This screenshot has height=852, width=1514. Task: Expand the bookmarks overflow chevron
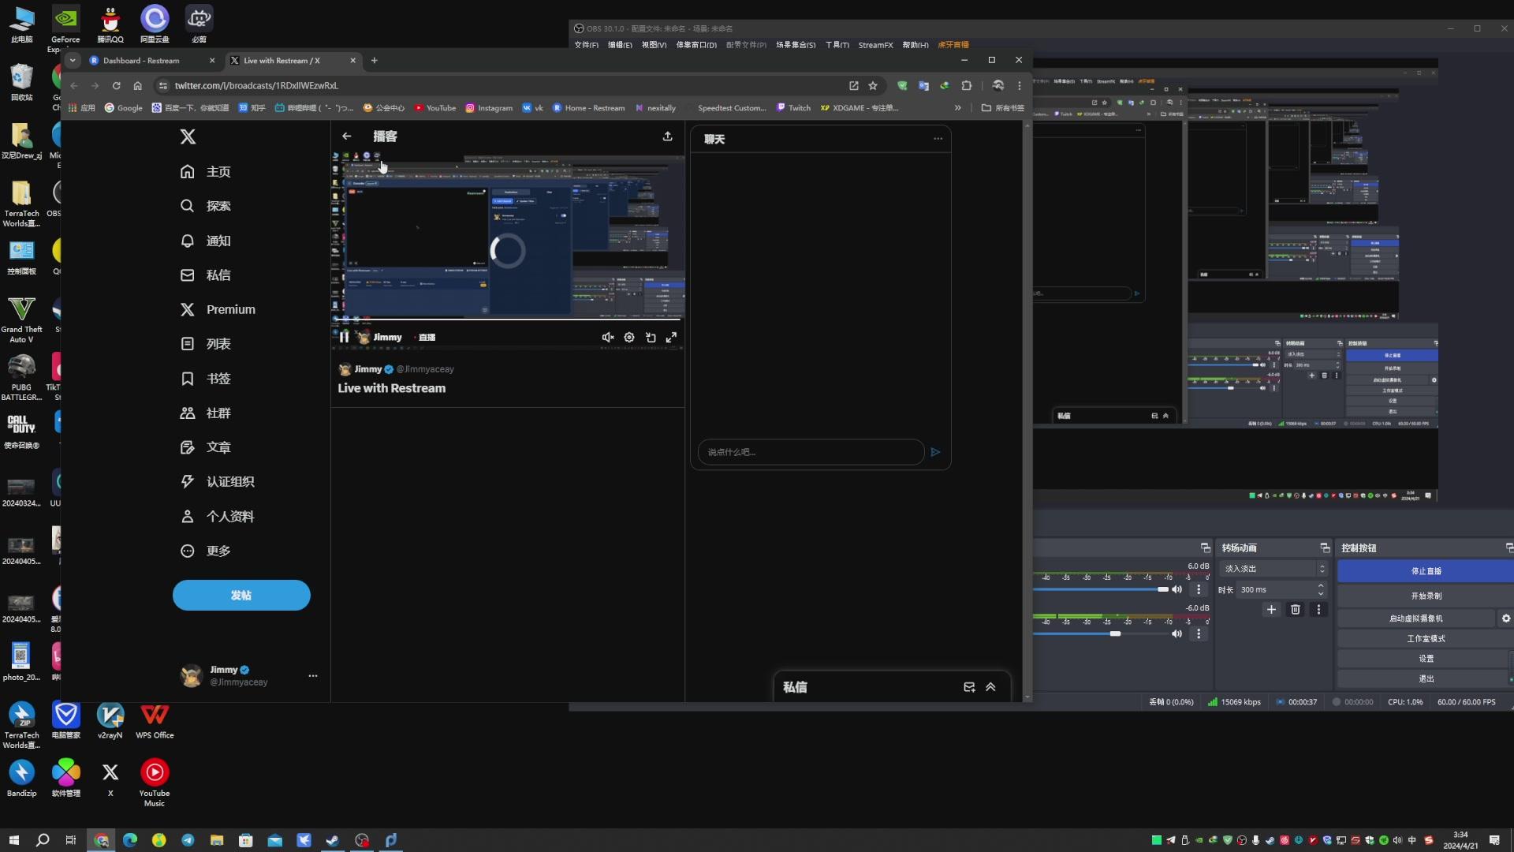coord(959,108)
